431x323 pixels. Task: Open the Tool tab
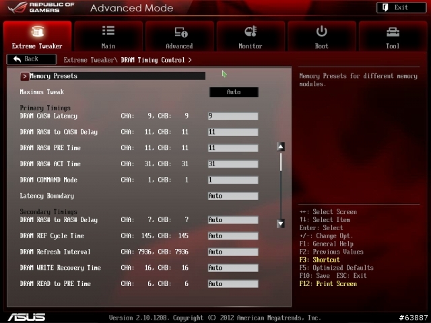[x=393, y=36]
